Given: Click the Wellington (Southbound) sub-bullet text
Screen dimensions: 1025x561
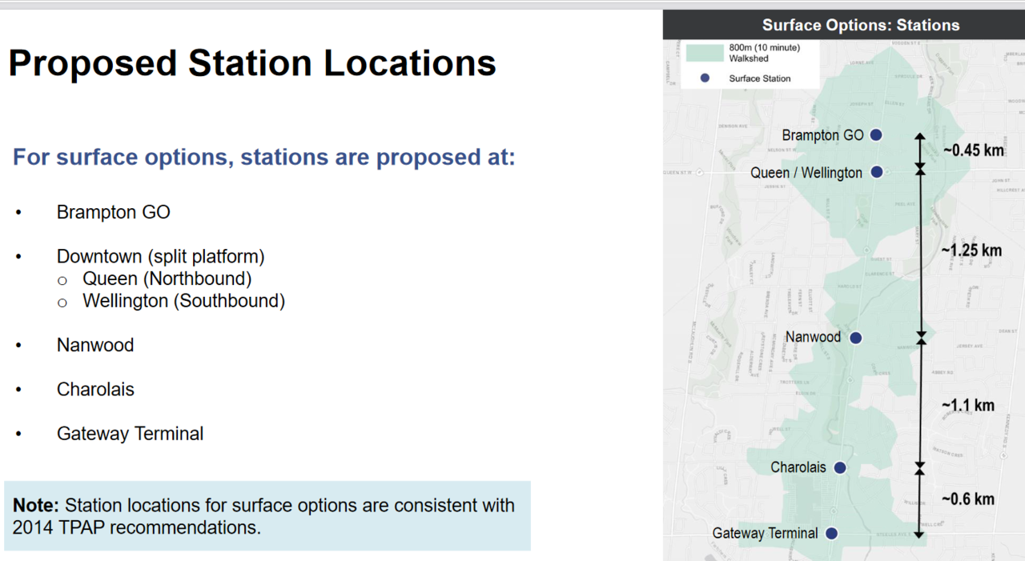Looking at the screenshot, I should pyautogui.click(x=184, y=301).
